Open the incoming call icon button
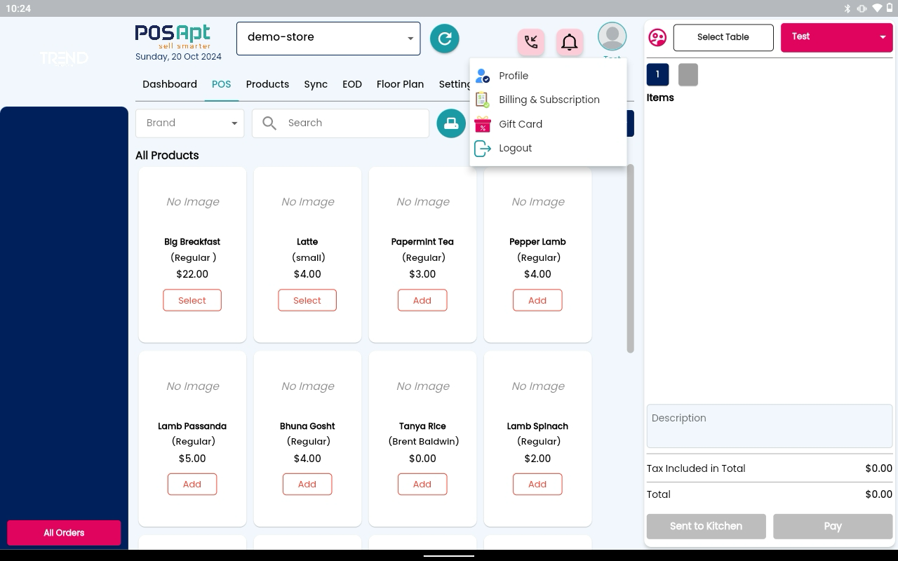This screenshot has width=898, height=561. 531,42
